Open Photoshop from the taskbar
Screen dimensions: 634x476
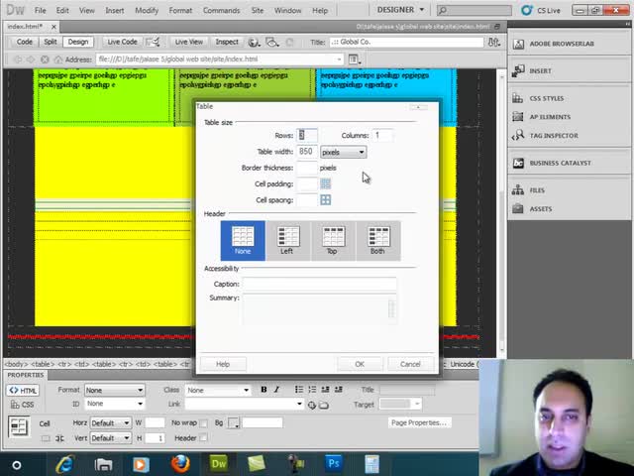(x=334, y=463)
